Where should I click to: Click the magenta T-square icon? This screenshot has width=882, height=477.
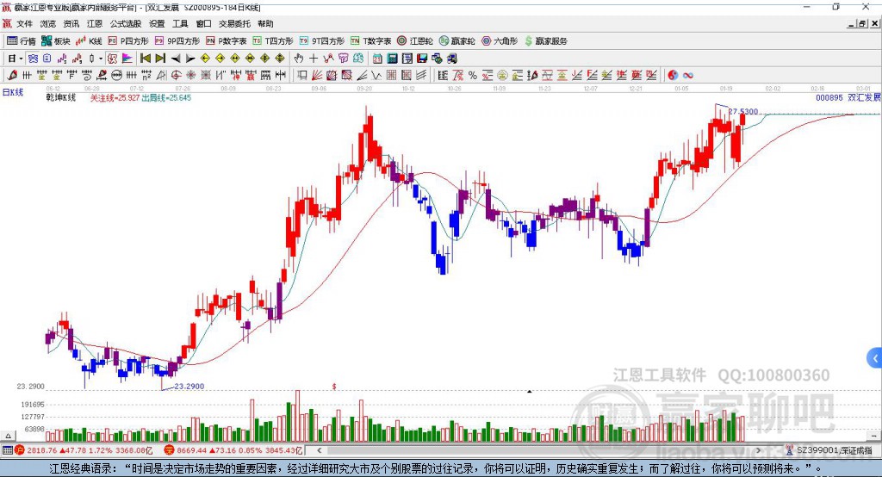[343, 59]
